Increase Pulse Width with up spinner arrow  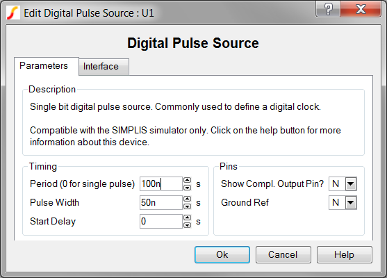[188, 199]
